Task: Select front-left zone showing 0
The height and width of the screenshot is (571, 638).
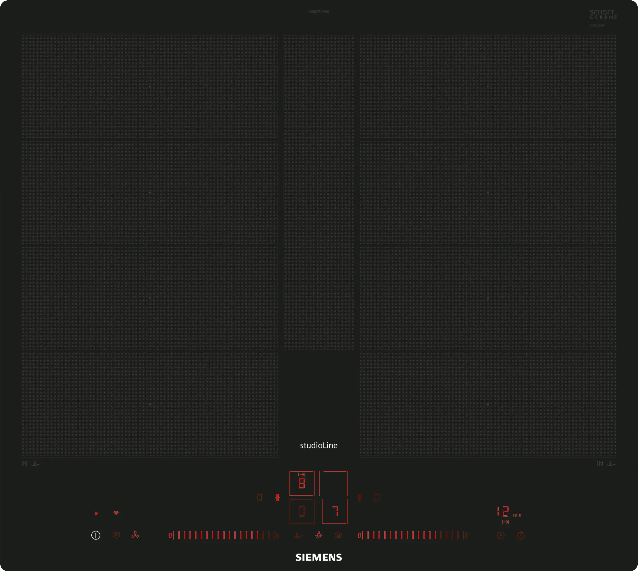Action: (x=302, y=512)
